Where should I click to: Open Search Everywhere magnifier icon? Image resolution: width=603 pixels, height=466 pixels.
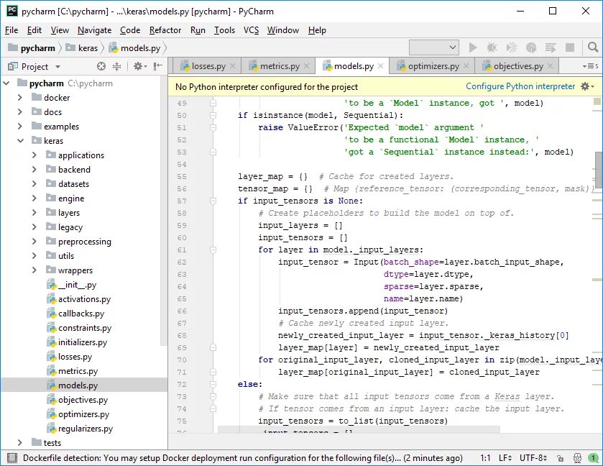coord(593,47)
